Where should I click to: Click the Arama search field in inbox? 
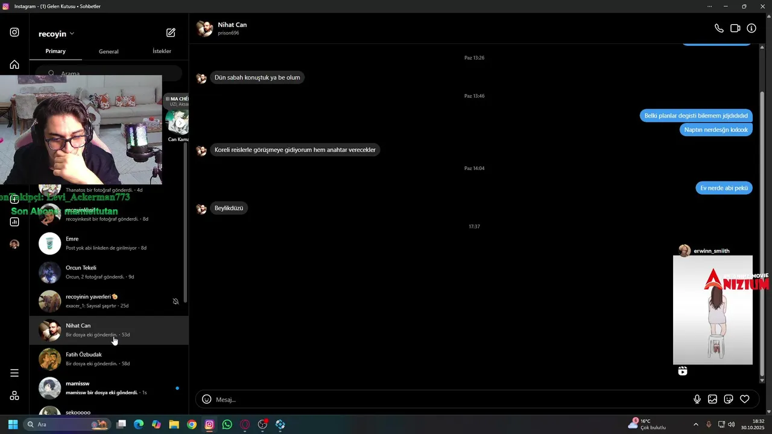click(x=109, y=74)
